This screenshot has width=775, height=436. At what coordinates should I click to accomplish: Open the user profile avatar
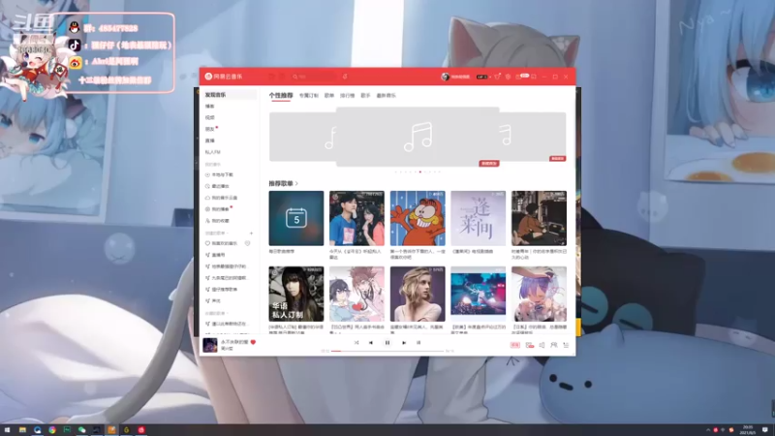tap(445, 77)
